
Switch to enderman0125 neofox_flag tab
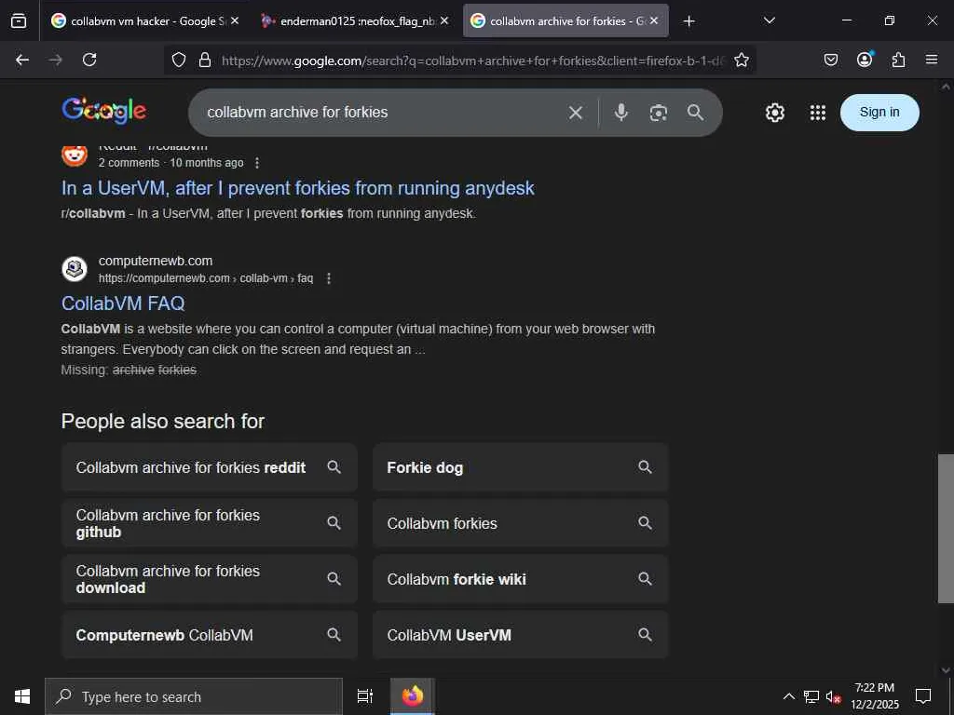(x=355, y=20)
